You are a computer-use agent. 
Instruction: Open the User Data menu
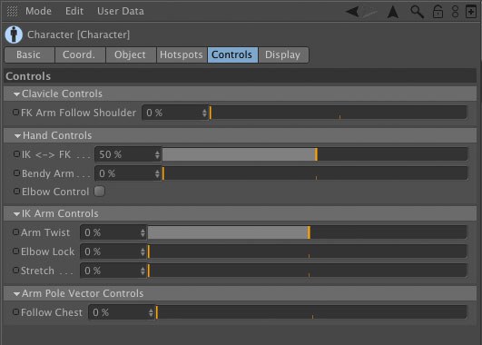pos(121,12)
